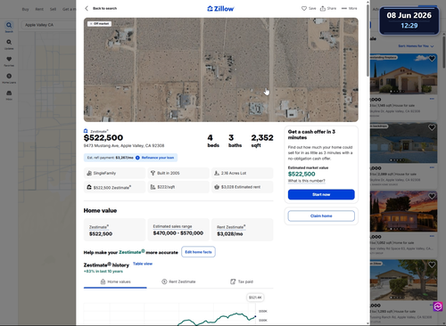Click the Zestimate house icon above the price
This screenshot has width=446, height=326.
(x=86, y=131)
